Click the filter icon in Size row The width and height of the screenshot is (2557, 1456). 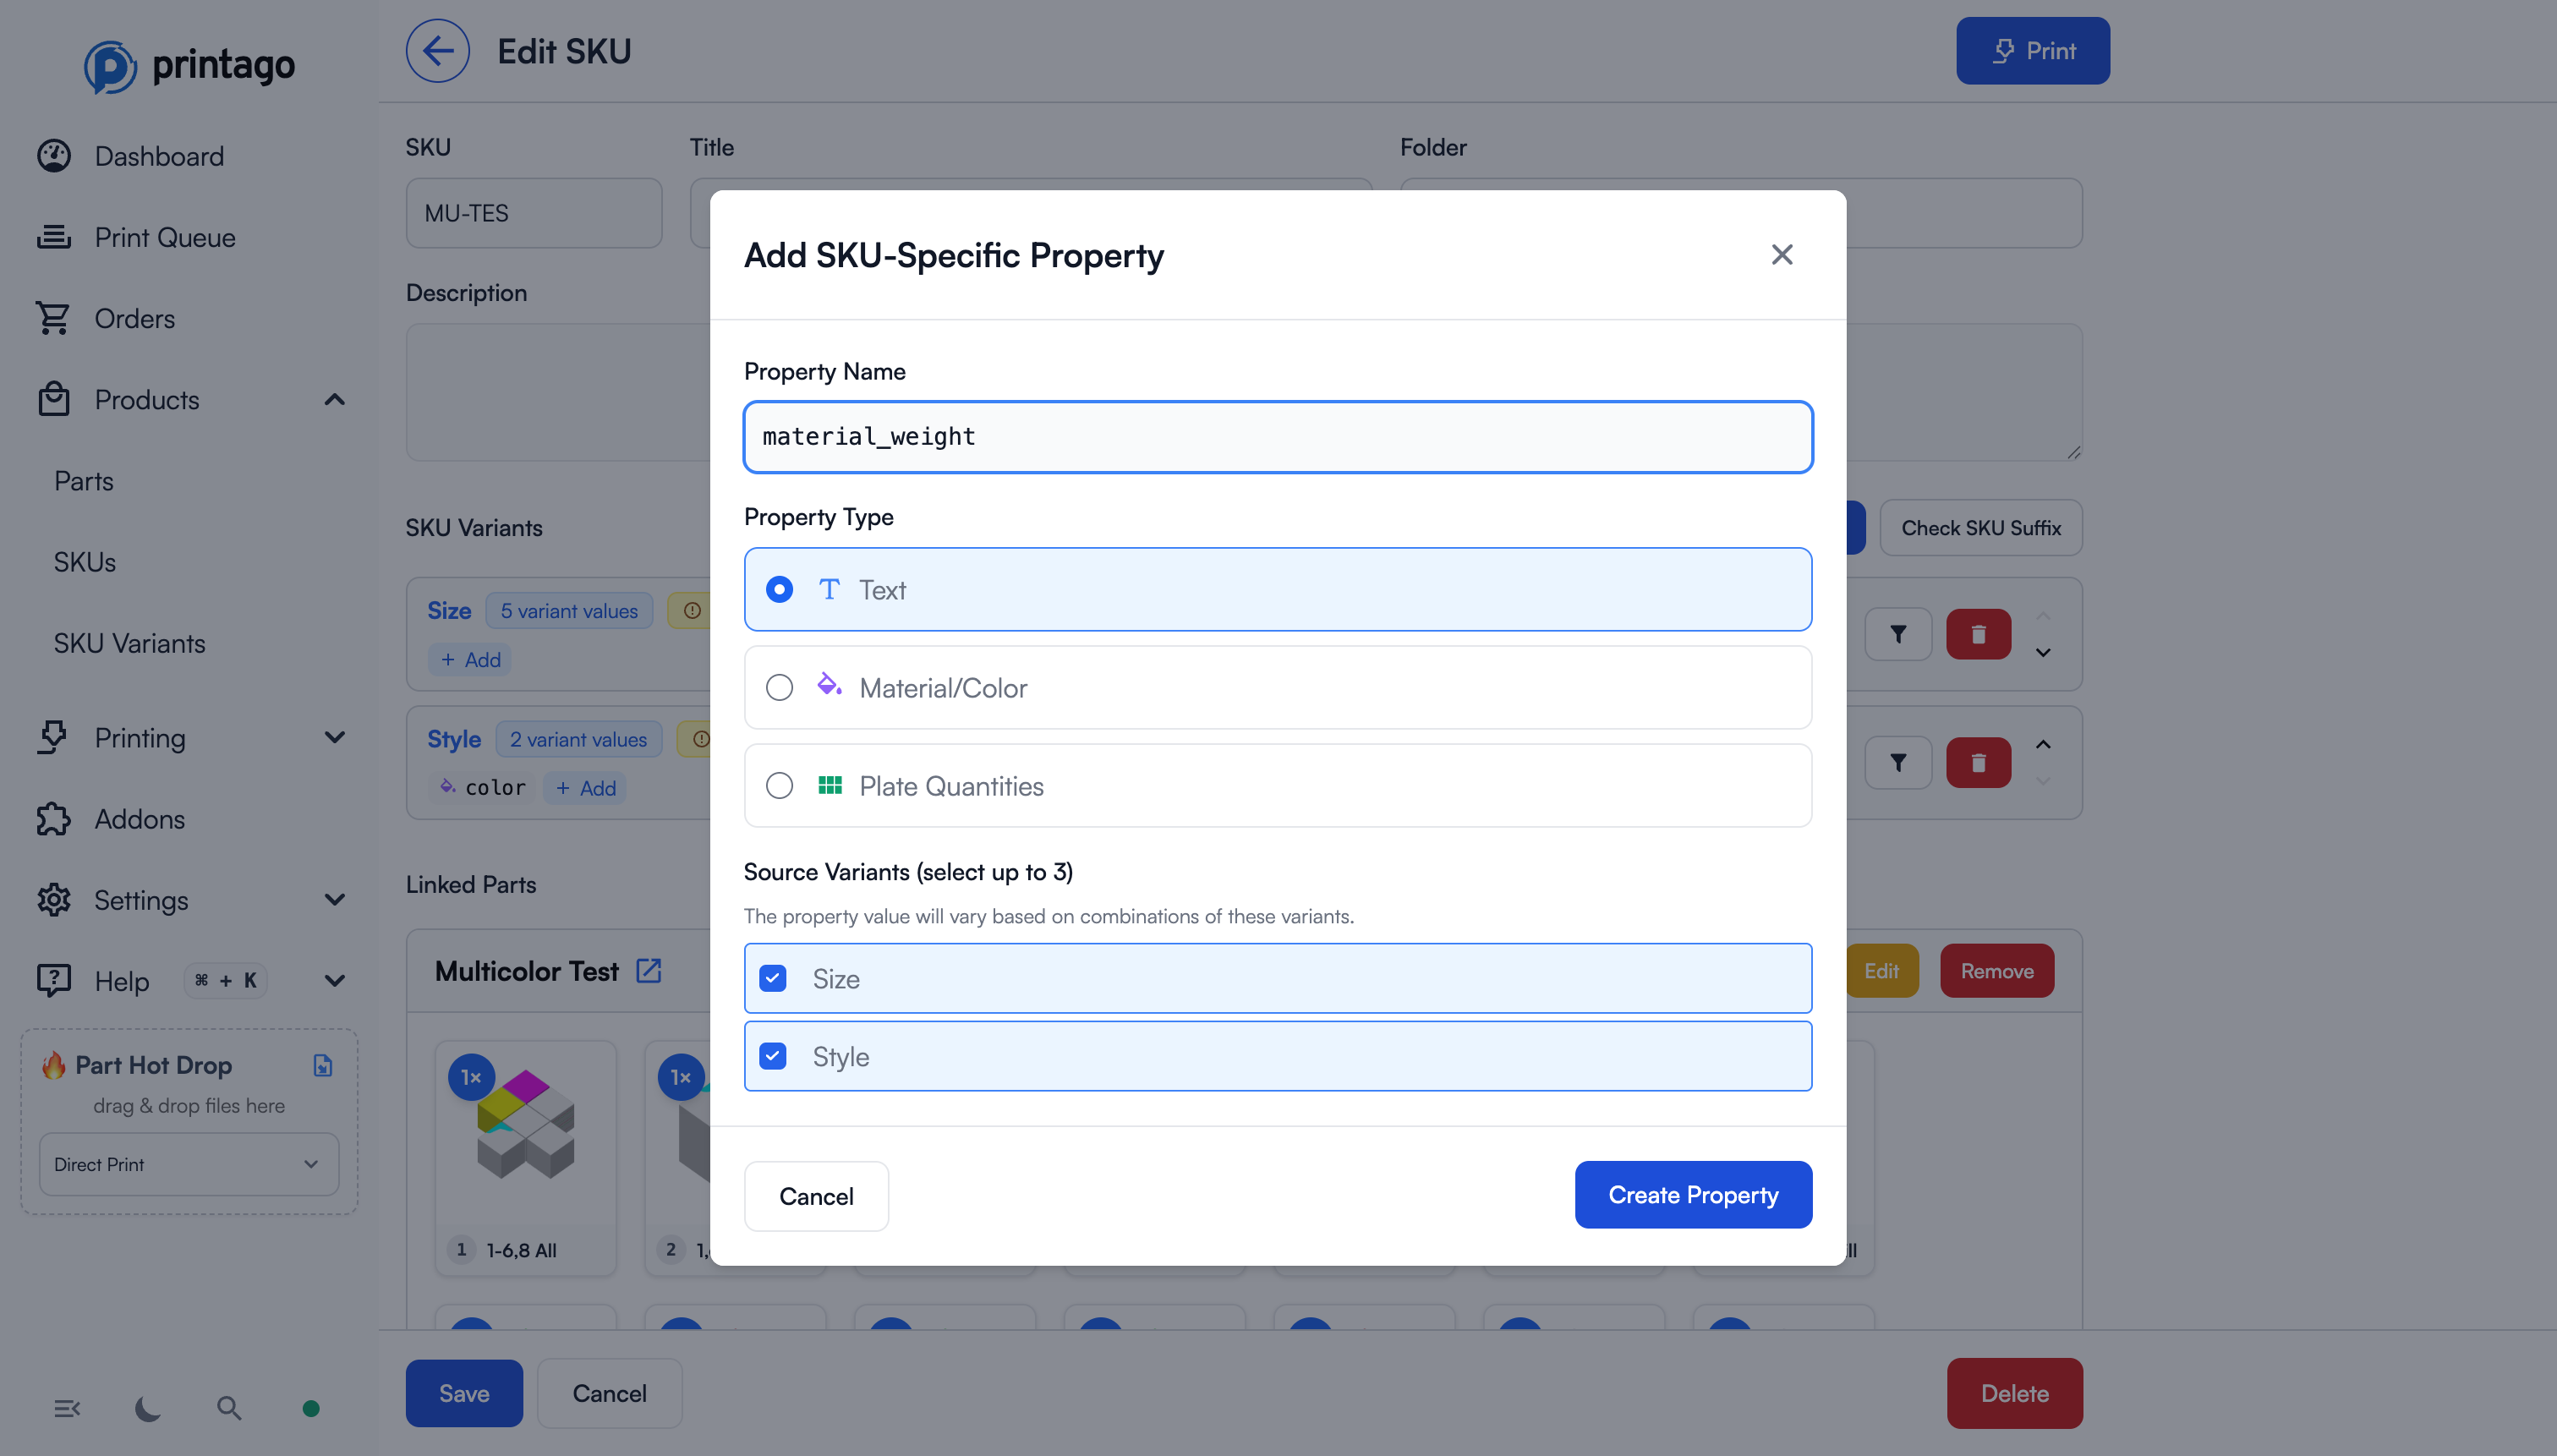(x=1897, y=634)
